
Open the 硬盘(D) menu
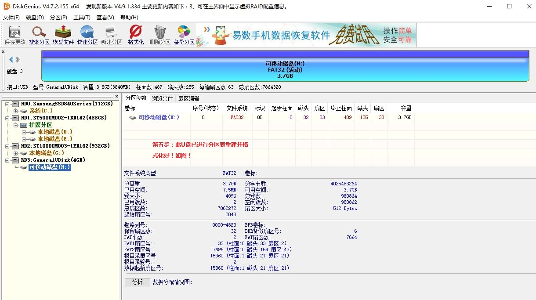tap(35, 18)
